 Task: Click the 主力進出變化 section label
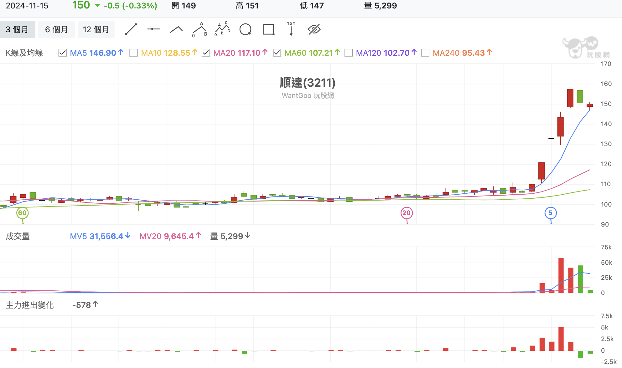click(30, 305)
